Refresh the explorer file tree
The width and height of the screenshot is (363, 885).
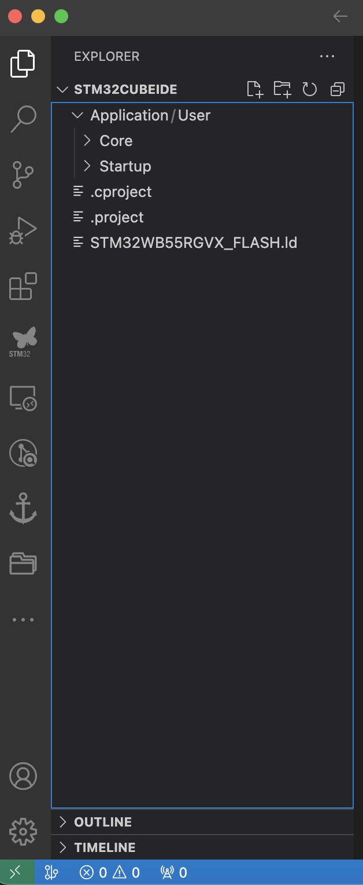310,89
